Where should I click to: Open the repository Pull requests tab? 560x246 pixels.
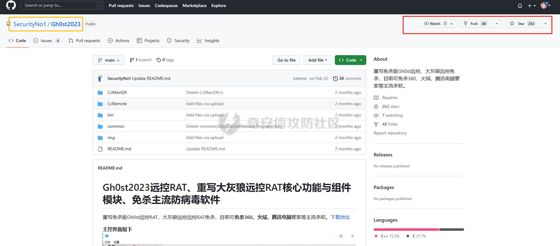click(x=84, y=41)
